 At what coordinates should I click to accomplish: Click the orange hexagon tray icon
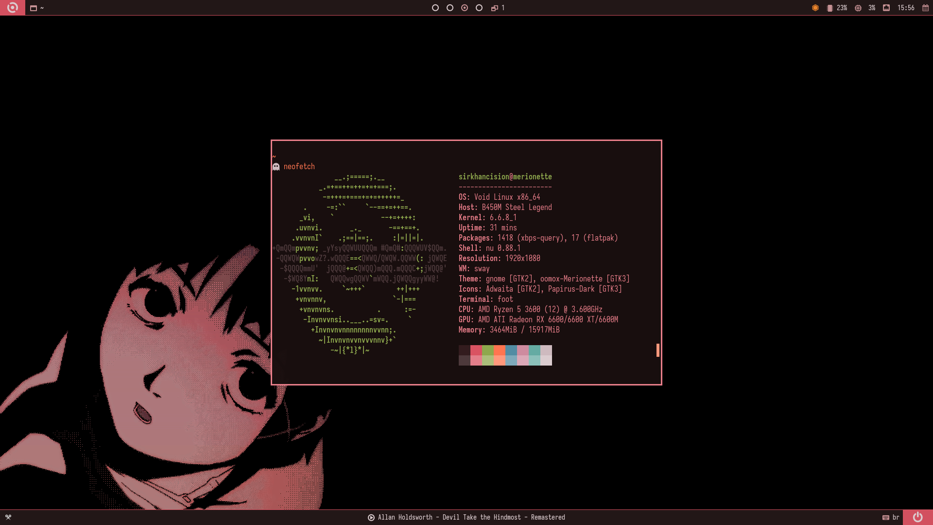(815, 8)
